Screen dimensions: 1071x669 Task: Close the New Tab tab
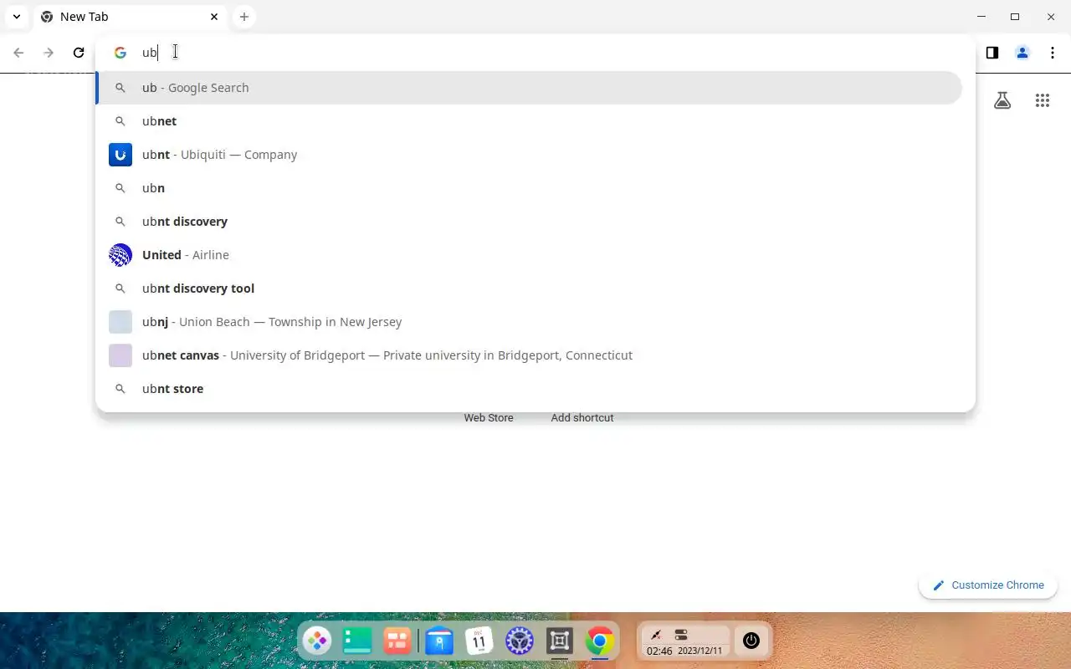click(x=214, y=17)
